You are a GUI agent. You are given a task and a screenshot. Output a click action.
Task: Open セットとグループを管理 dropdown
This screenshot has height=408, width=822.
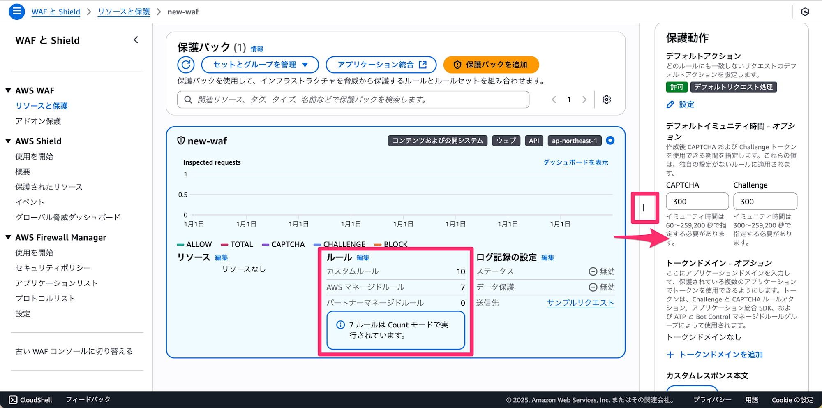(260, 65)
